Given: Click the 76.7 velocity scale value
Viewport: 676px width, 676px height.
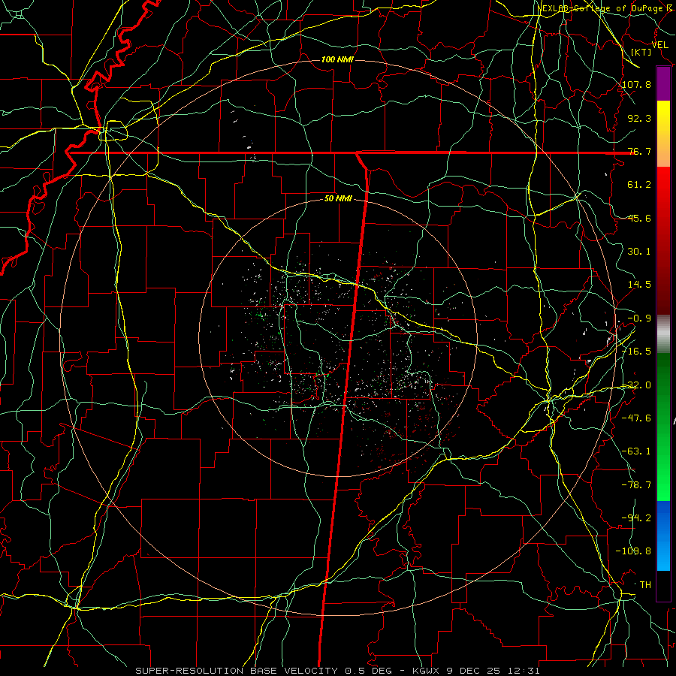Looking at the screenshot, I should (639, 151).
